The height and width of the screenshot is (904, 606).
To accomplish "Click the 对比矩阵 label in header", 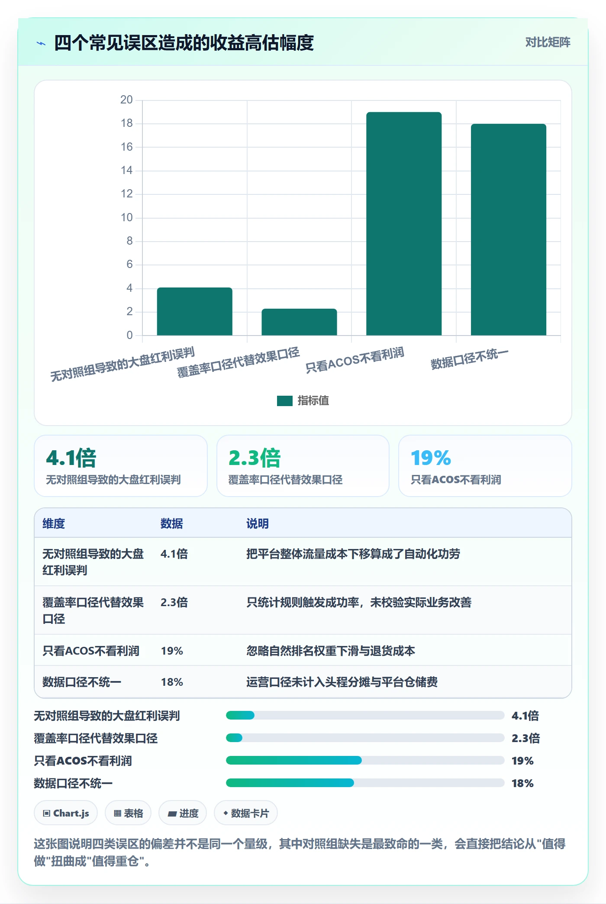I will point(548,42).
